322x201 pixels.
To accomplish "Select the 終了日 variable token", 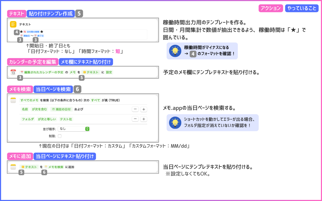I will point(39,36).
